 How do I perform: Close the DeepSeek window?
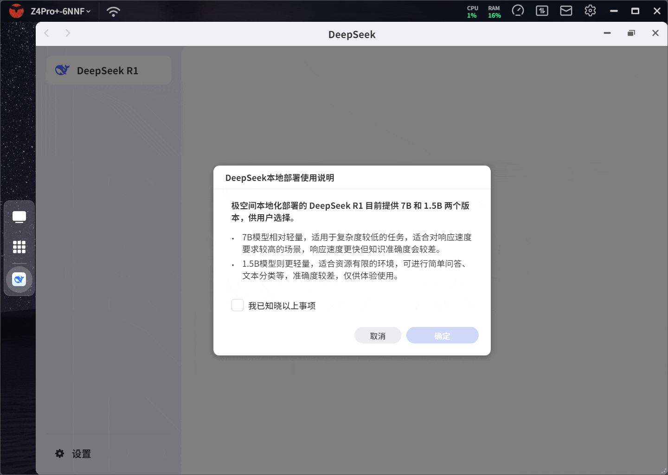[x=655, y=33]
